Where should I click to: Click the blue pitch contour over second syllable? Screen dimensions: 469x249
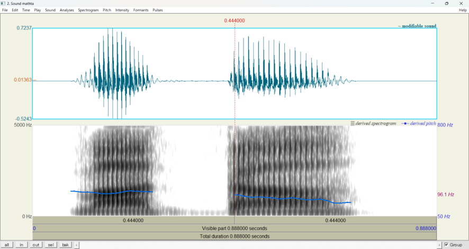[x=293, y=199]
